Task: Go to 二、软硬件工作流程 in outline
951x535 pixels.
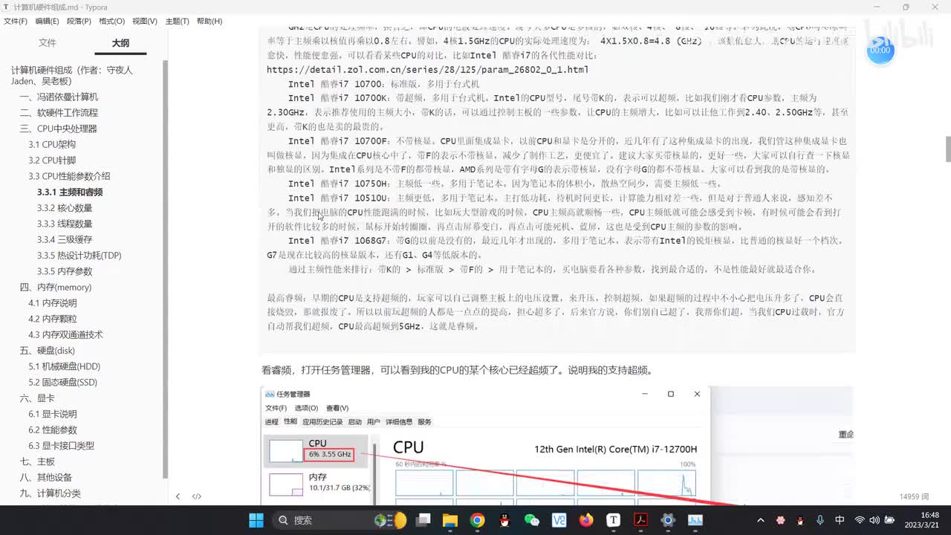Action: [x=59, y=113]
